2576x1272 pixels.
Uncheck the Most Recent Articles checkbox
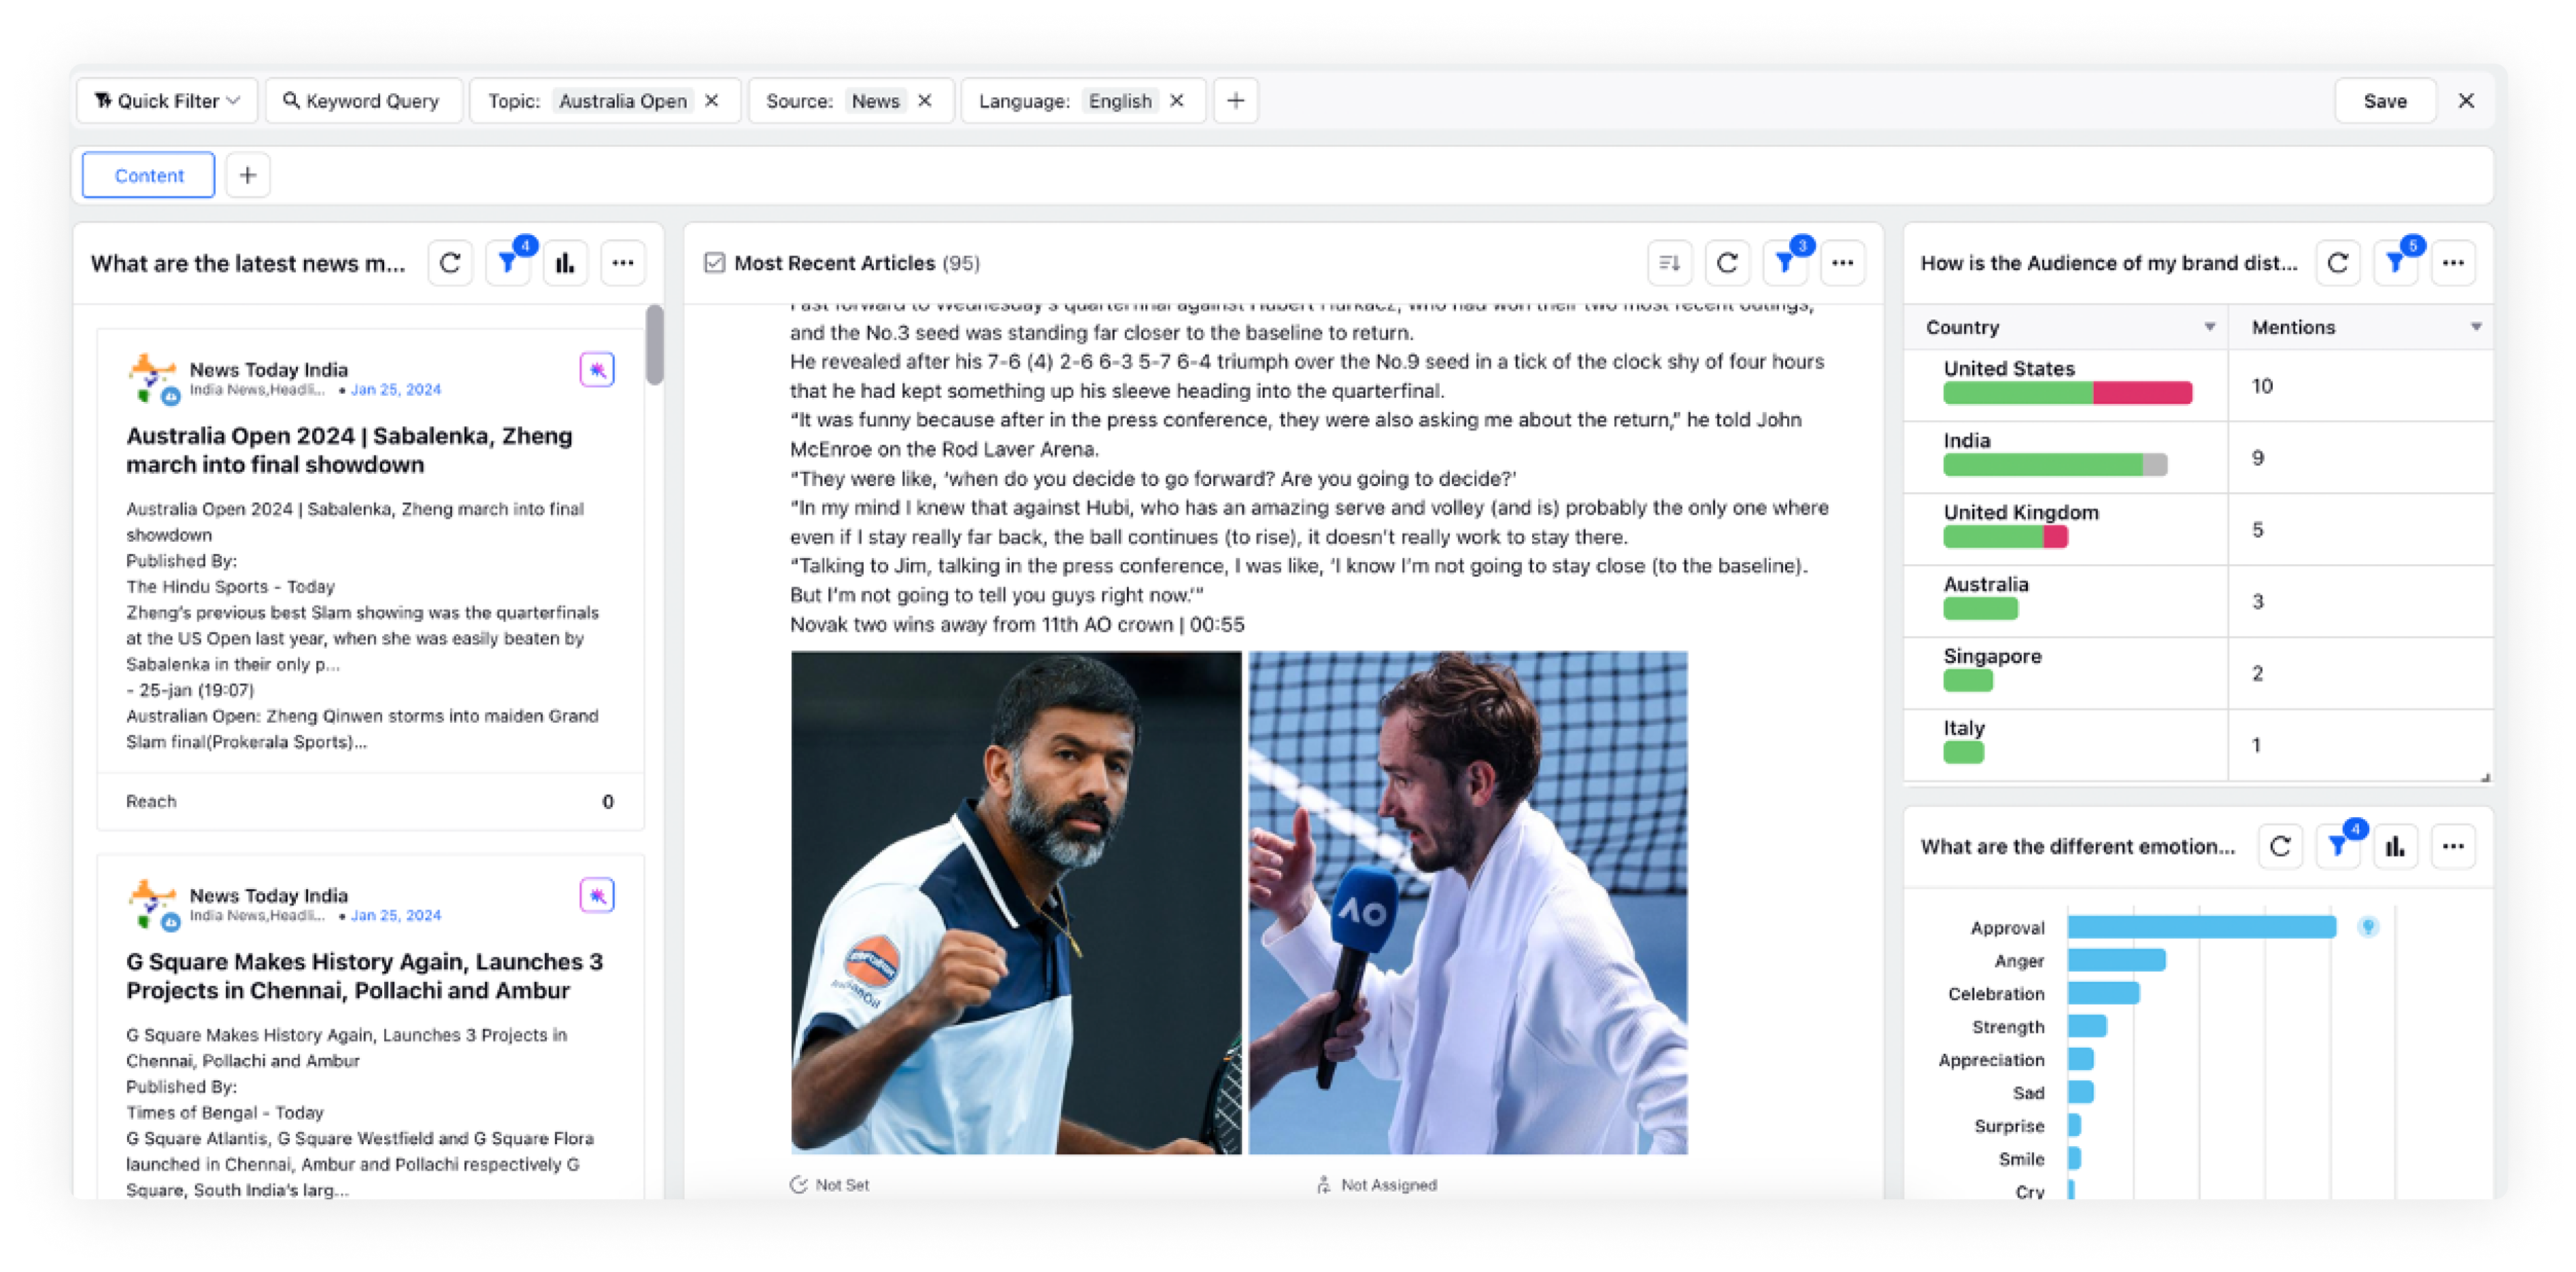[715, 262]
